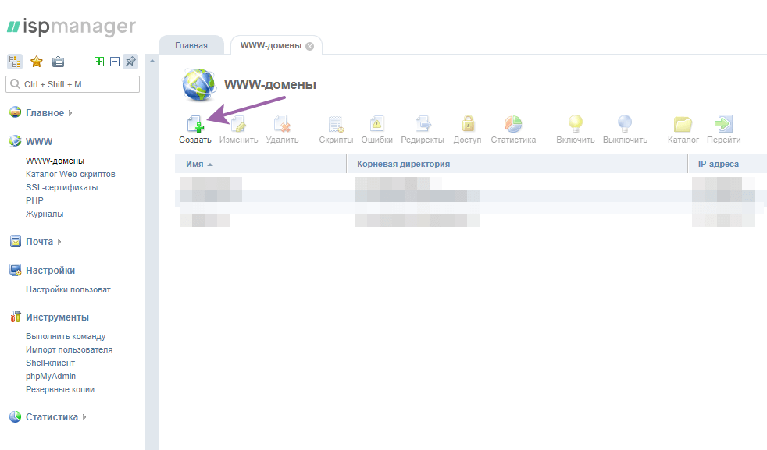Viewport: 767px width, 450px height.
Task: Open phpMyAdmin from Инструменты
Action: coord(51,376)
